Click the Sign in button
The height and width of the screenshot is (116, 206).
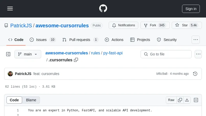coord(191,9)
